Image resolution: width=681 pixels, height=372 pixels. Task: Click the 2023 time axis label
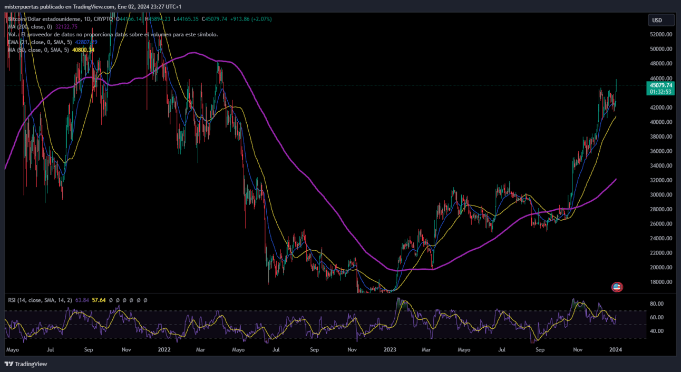[x=390, y=349]
